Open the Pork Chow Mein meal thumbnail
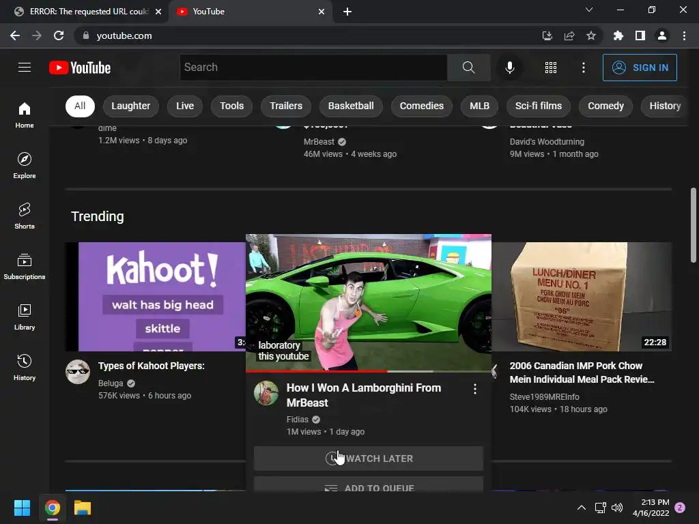This screenshot has height=524, width=699. [582, 297]
